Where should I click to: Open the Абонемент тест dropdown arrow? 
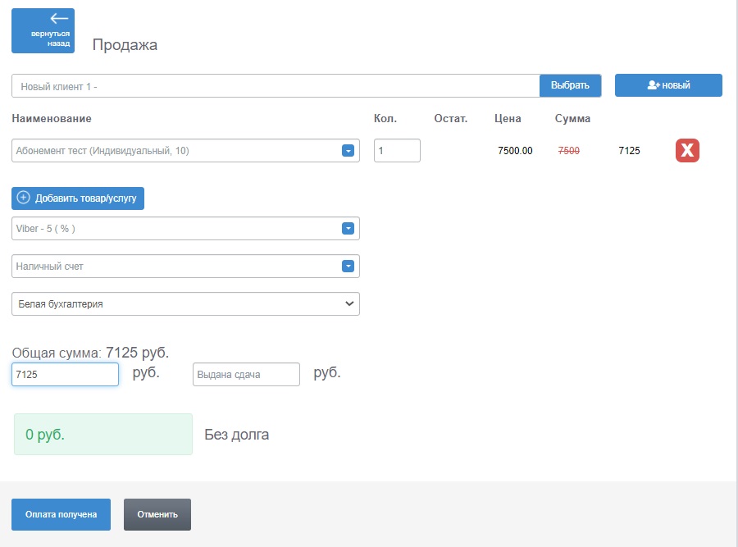(x=348, y=151)
